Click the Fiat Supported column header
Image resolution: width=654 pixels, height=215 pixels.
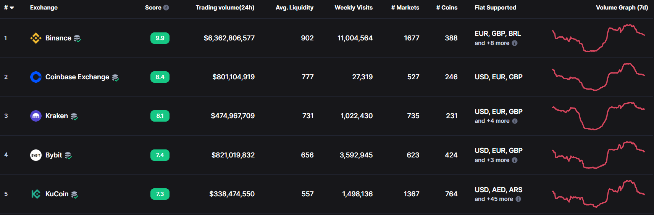pyautogui.click(x=496, y=8)
